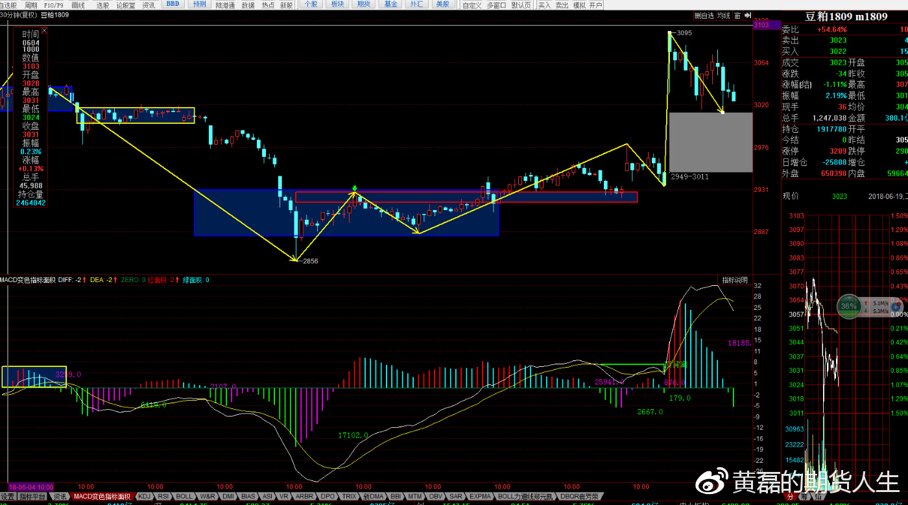The image size is (908, 505).
Task: Select the RSI indicator tab
Action: point(163,496)
